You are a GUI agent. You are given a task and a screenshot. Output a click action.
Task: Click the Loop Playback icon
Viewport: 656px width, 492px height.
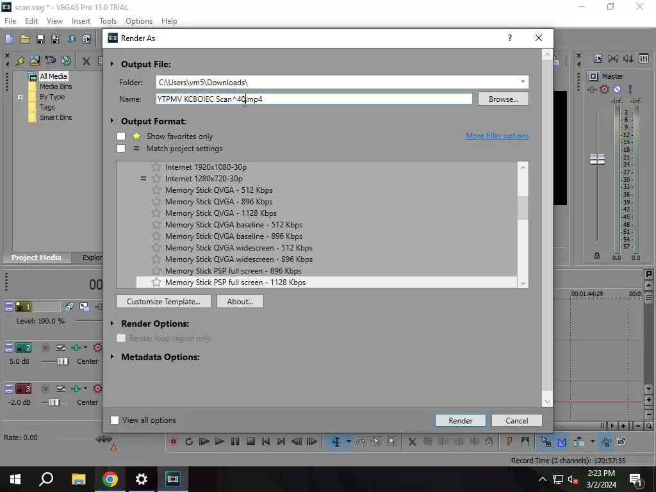189,441
